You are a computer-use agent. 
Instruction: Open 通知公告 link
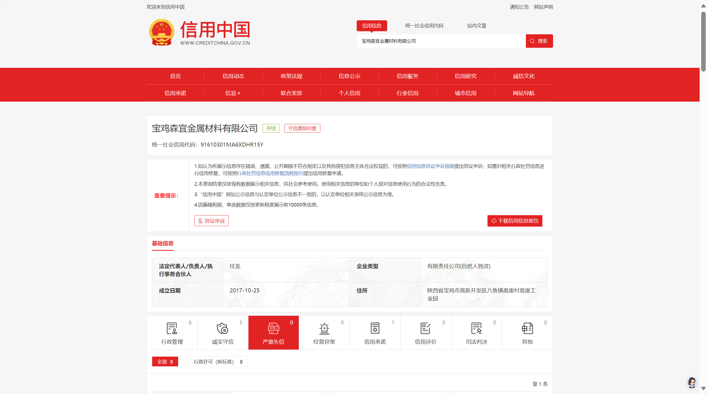519,7
